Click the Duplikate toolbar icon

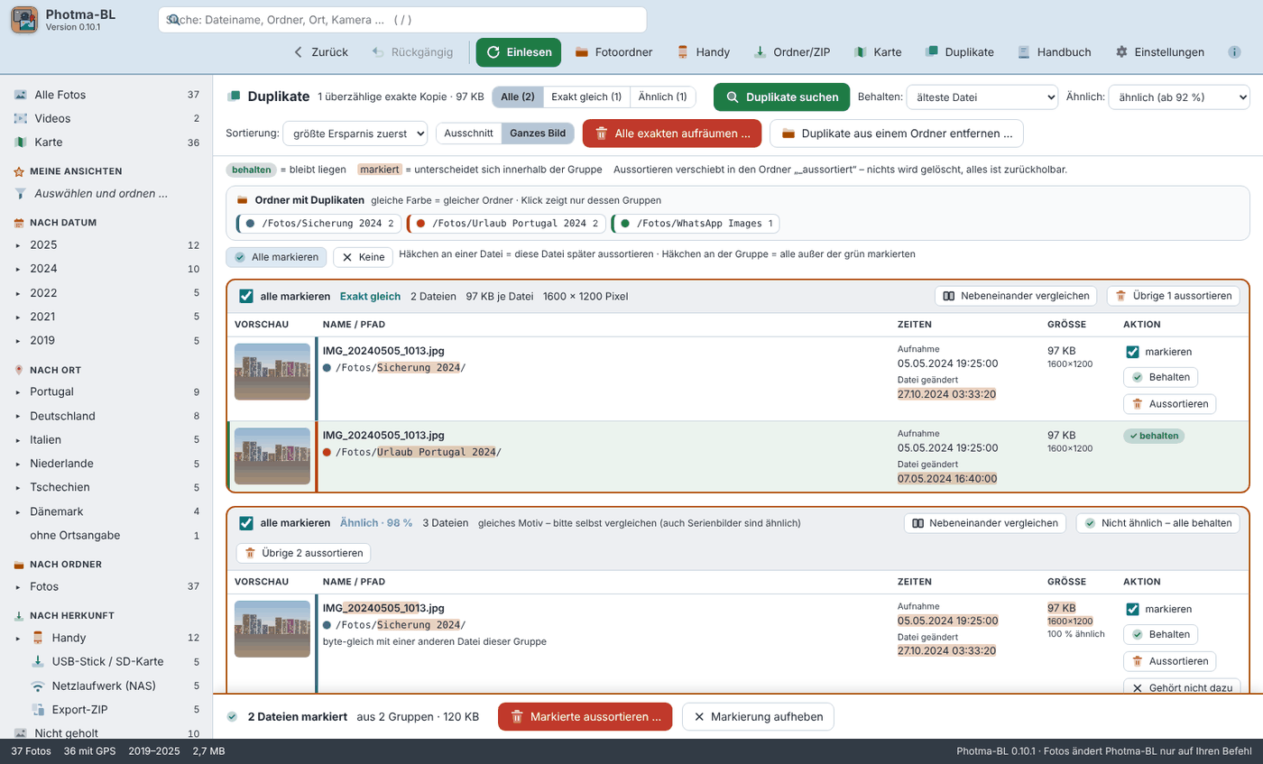(932, 52)
